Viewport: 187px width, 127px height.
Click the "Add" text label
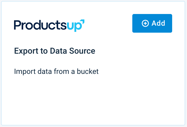click(x=158, y=23)
